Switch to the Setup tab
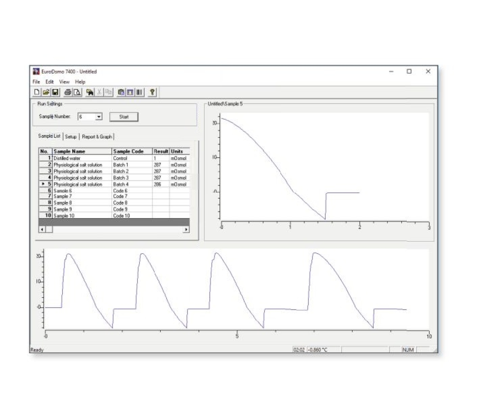 tap(71, 137)
